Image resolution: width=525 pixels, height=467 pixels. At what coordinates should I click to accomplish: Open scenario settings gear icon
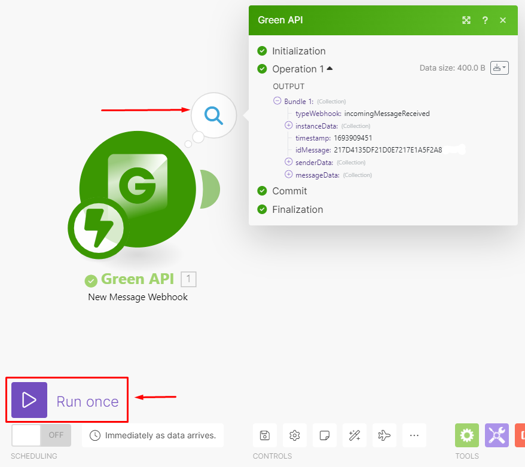[x=295, y=435]
